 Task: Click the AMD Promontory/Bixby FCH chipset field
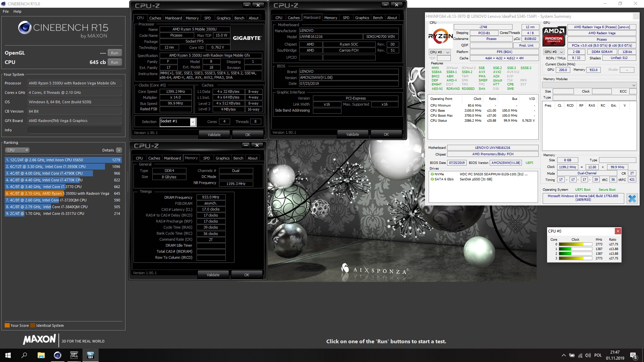(x=493, y=154)
